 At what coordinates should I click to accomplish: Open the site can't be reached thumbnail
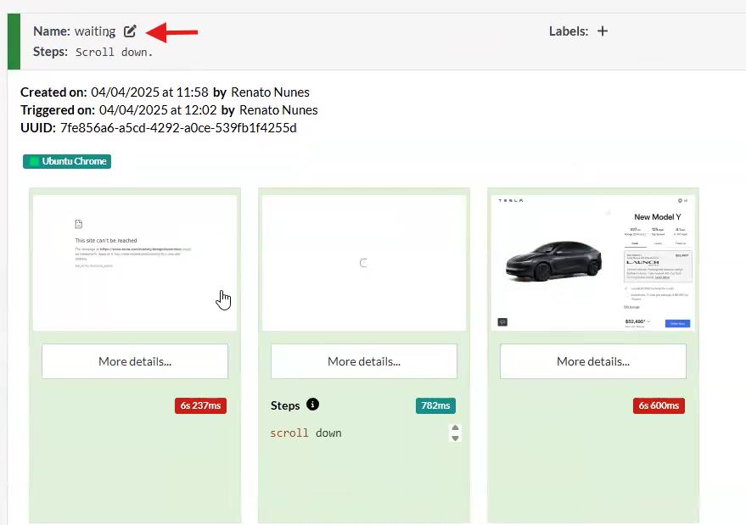135,263
